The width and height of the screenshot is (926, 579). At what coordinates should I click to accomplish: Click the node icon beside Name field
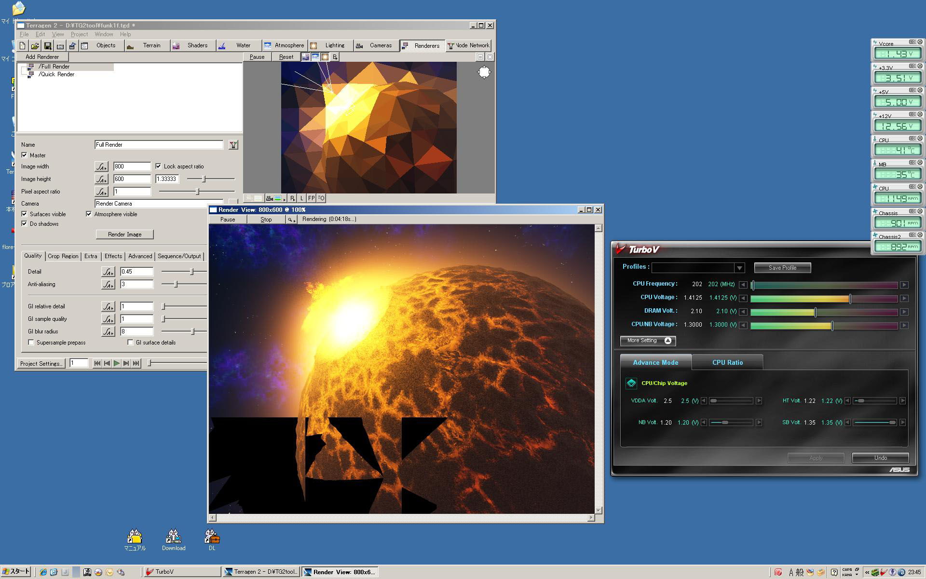coord(233,145)
